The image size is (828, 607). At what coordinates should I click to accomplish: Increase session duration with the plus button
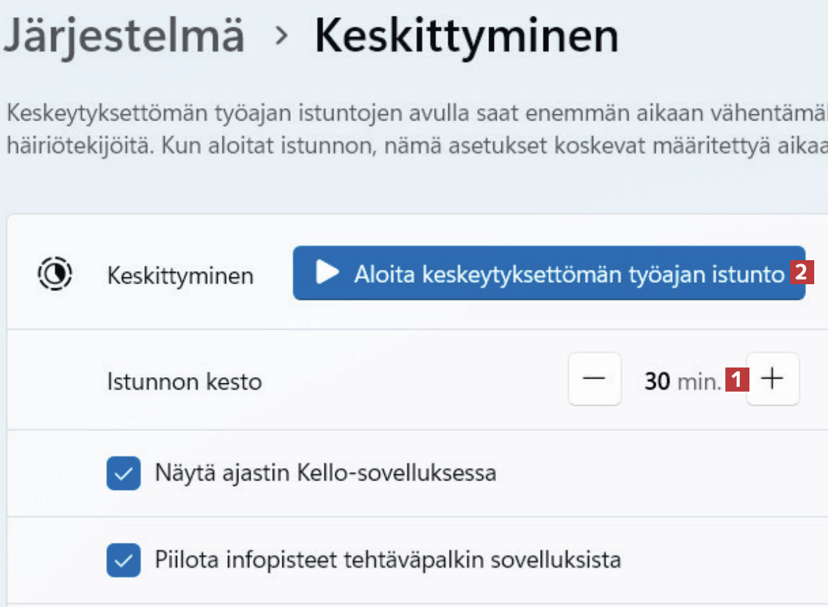pos(773,379)
